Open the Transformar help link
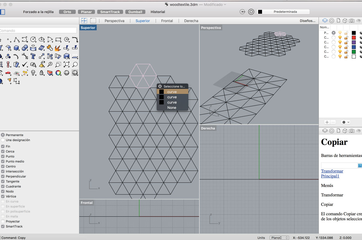The height and width of the screenshot is (240, 362). coord(332,171)
